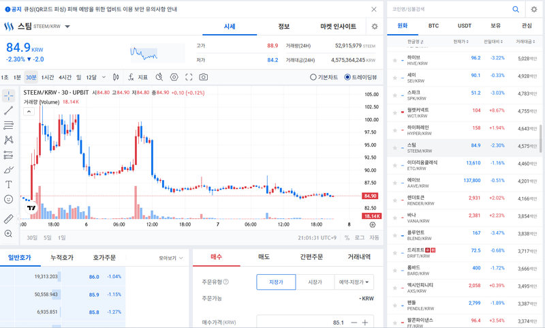Viewport: 545px width, 328px height.
Task: Increase buy price with plus button
Action: click(365, 323)
